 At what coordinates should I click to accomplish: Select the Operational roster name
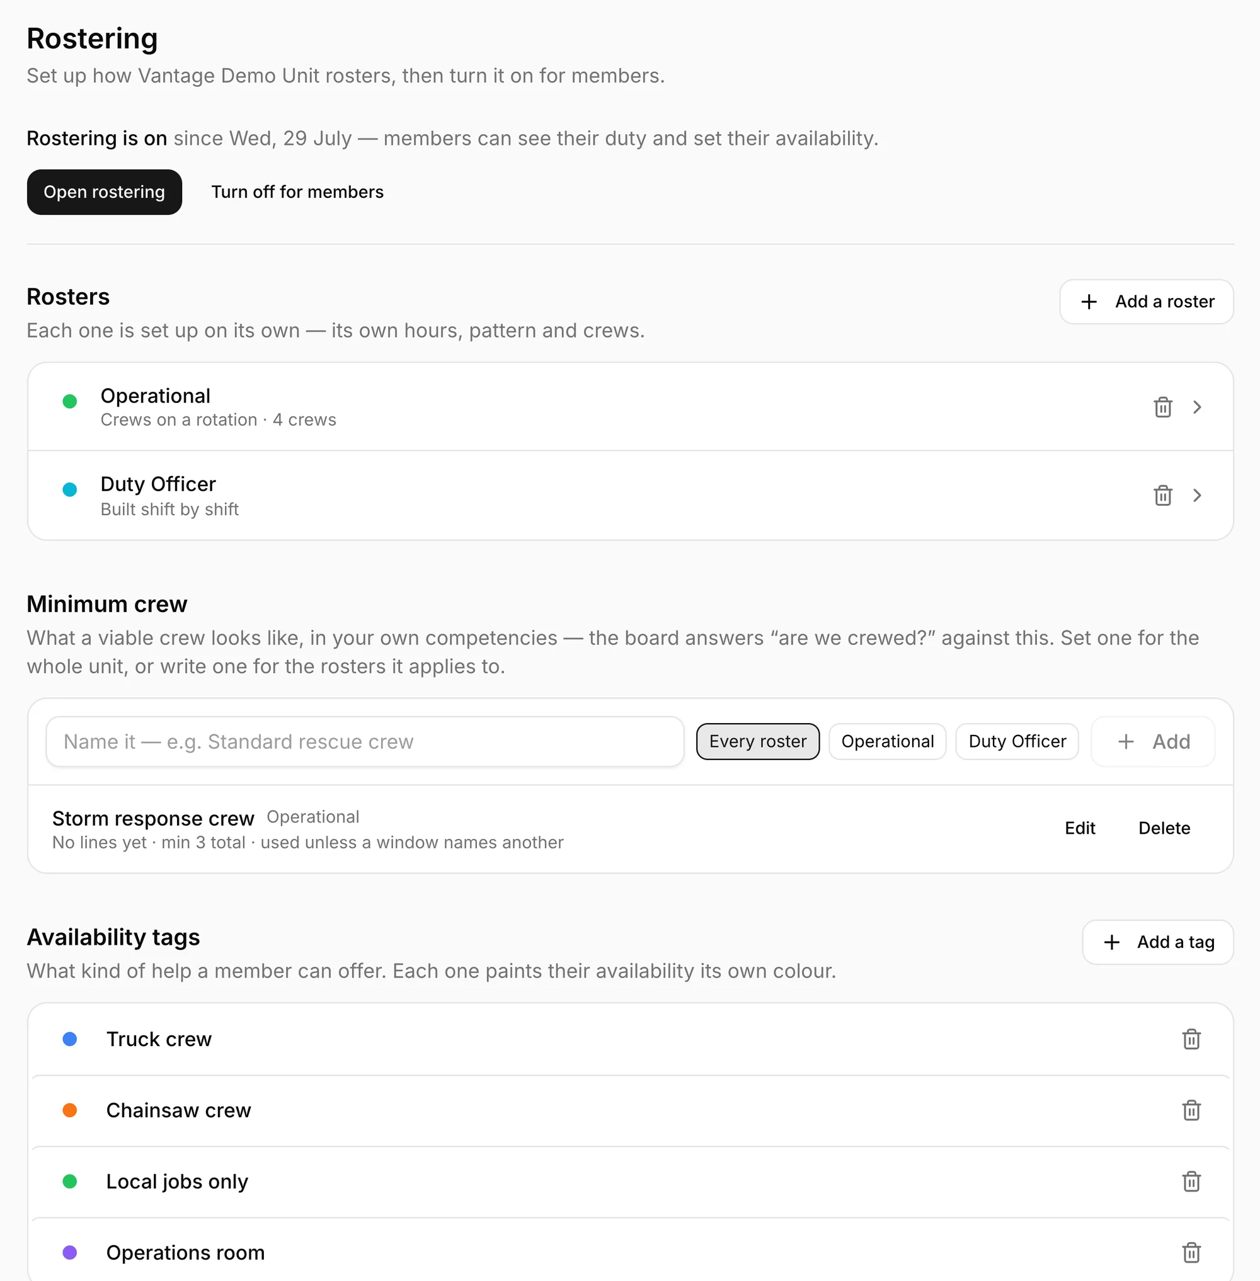156,396
